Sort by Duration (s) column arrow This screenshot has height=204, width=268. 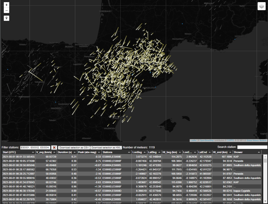click(74, 152)
